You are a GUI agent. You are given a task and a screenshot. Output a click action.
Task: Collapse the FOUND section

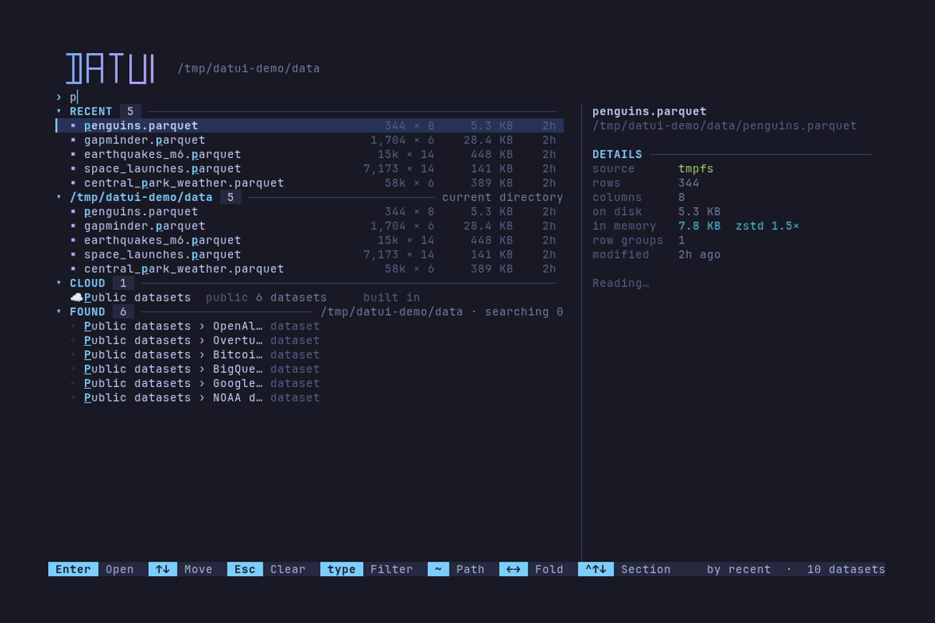(x=59, y=311)
